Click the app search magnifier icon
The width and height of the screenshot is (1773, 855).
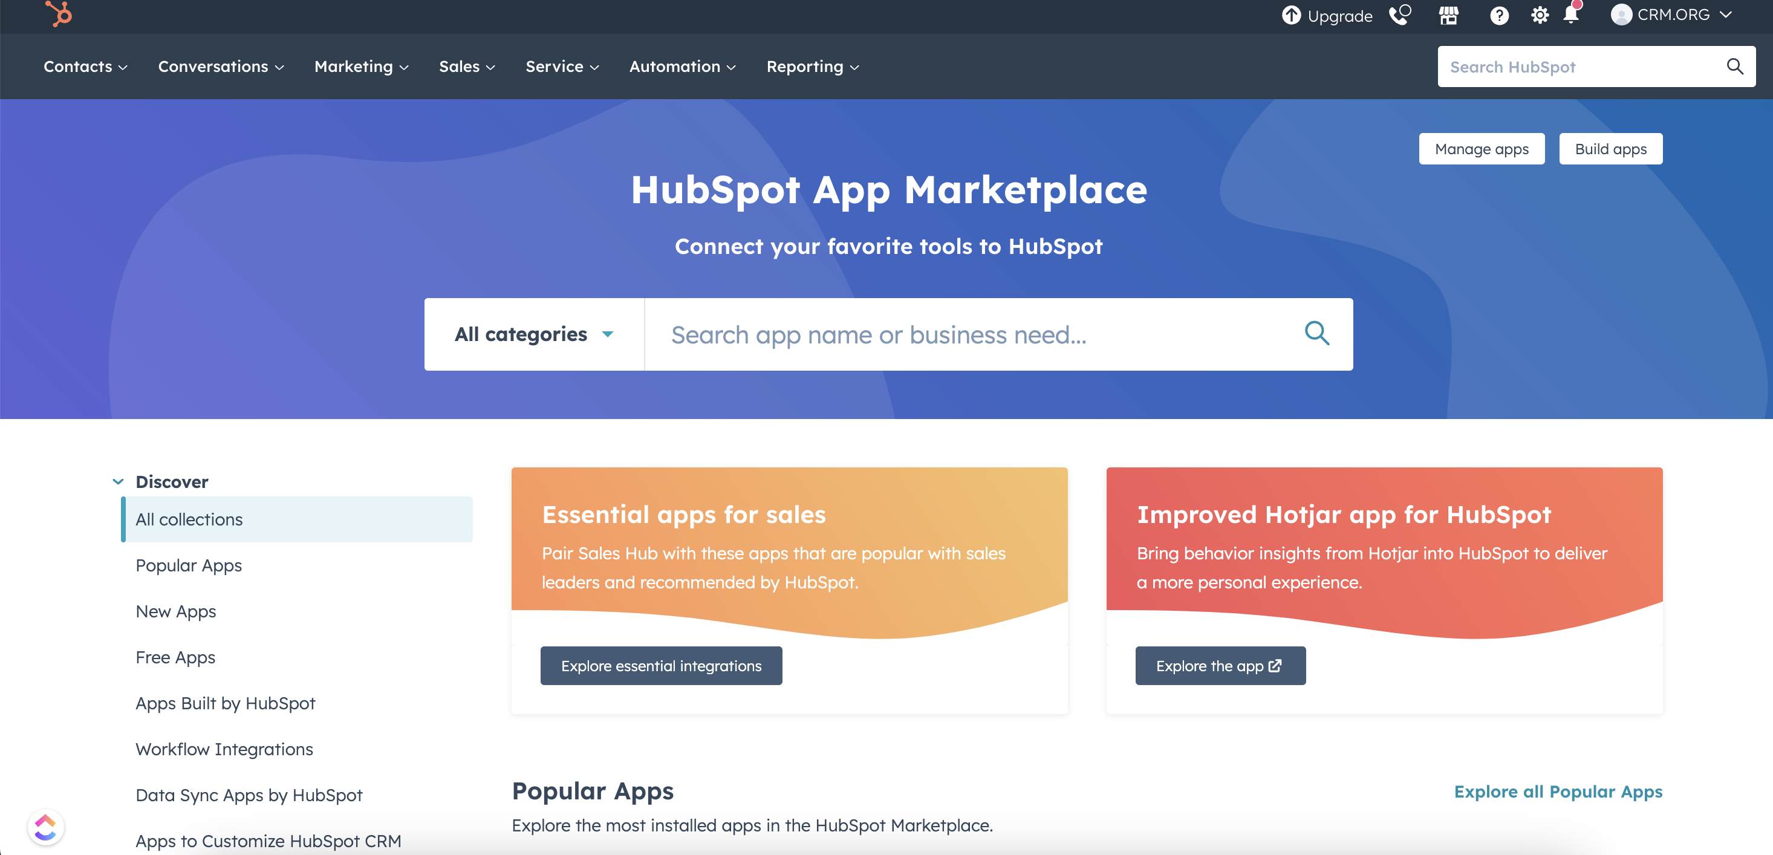[1316, 334]
